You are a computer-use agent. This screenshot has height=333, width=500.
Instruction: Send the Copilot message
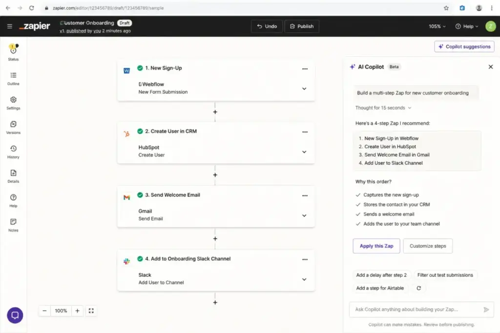[486, 310]
